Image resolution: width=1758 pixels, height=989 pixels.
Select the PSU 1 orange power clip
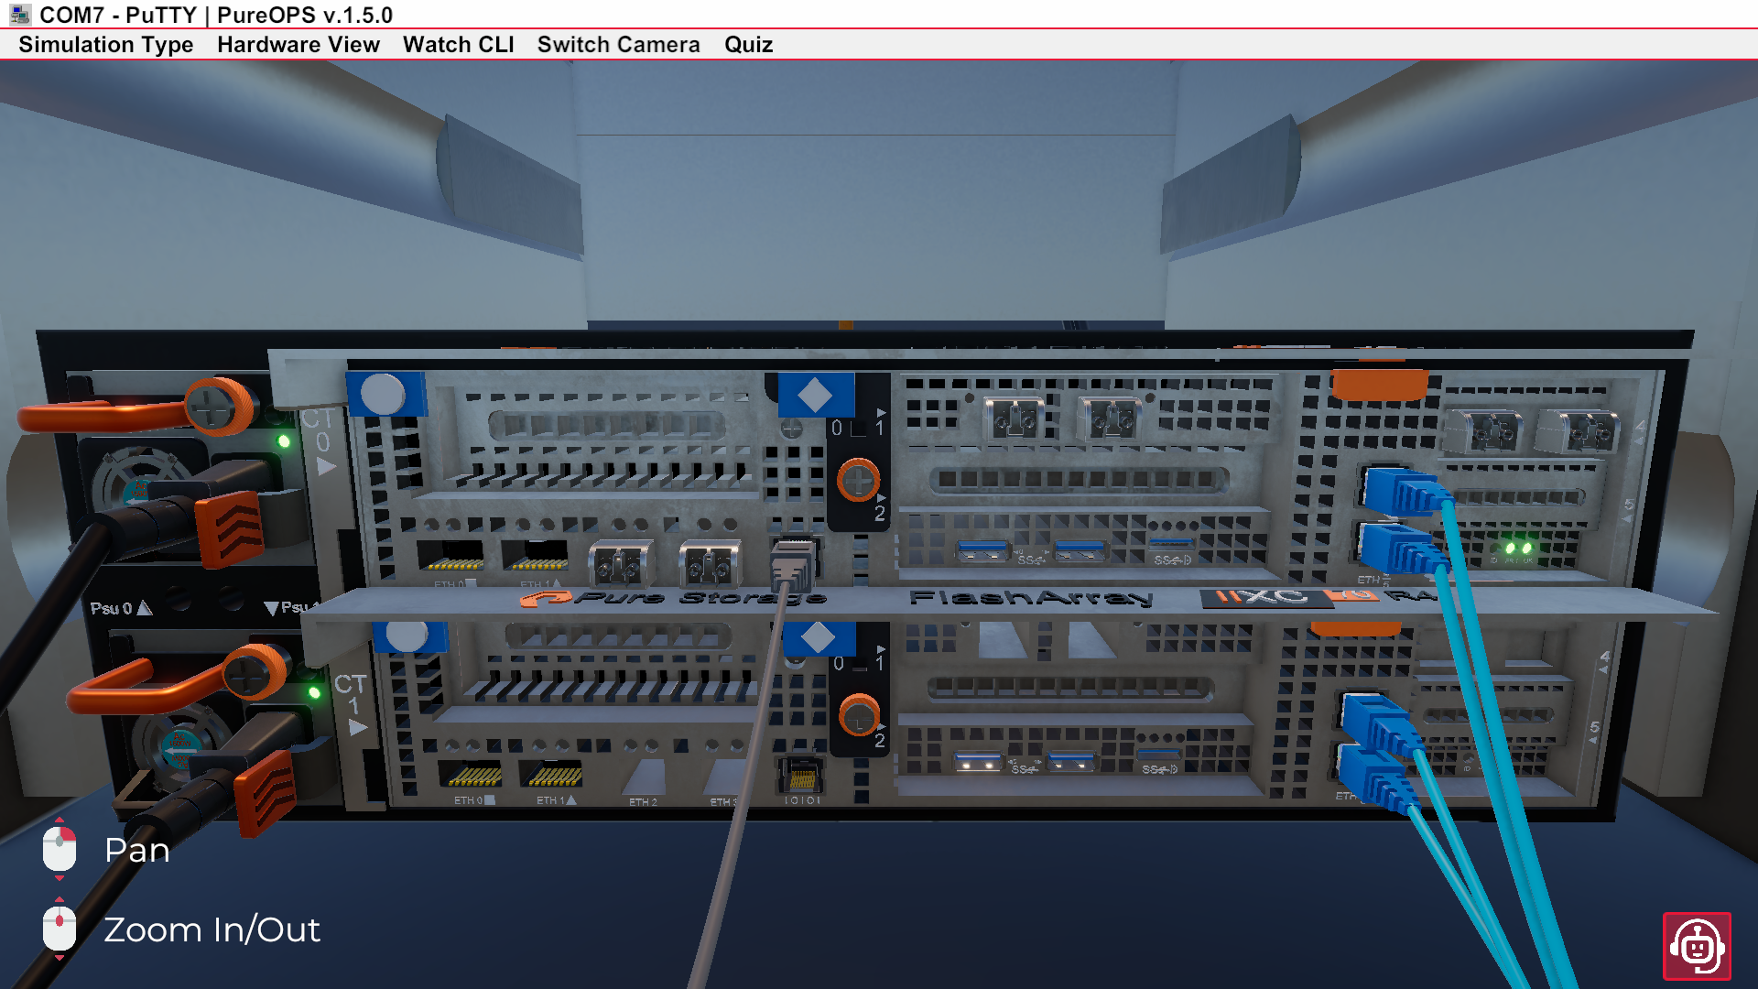(x=266, y=793)
